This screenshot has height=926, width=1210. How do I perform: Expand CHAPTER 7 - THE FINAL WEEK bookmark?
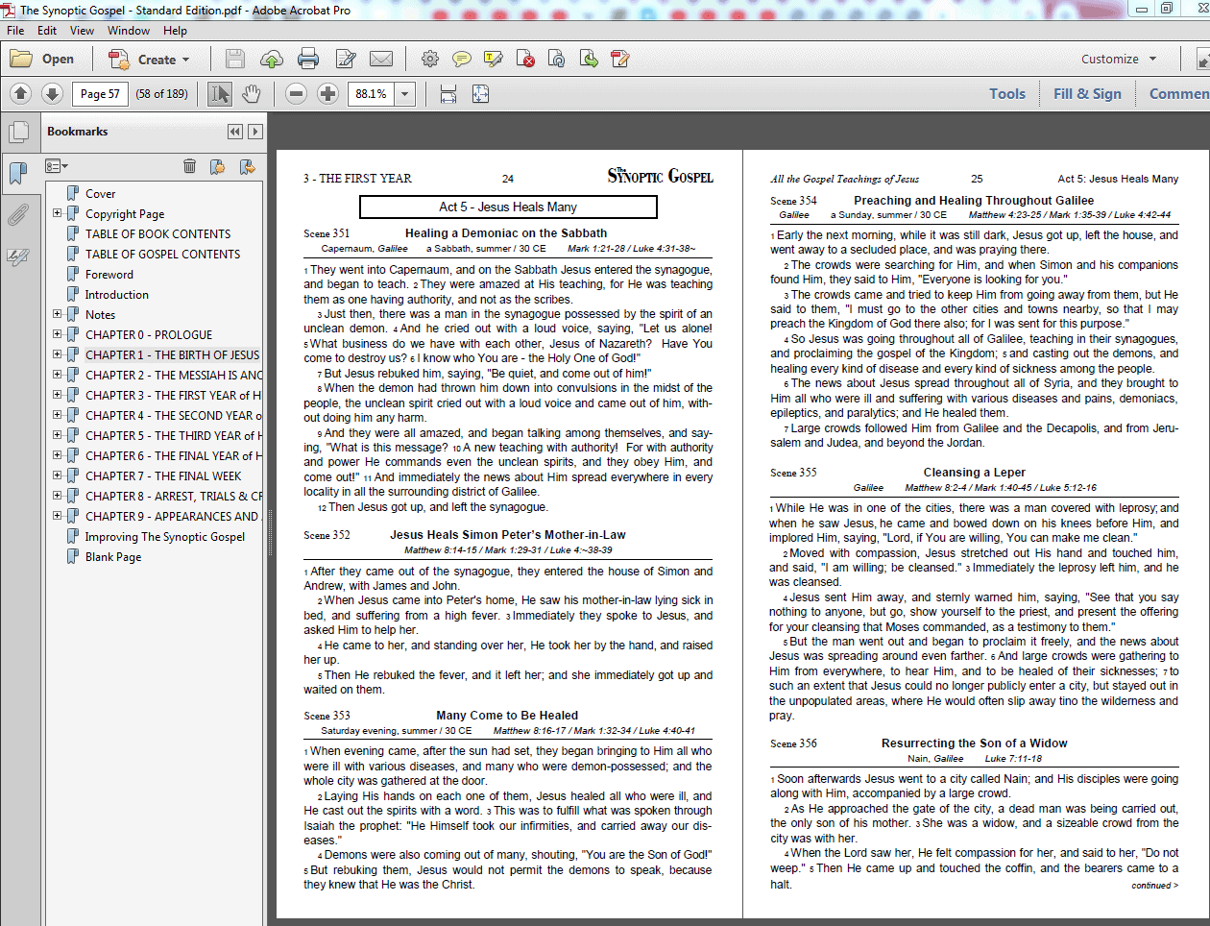(57, 475)
